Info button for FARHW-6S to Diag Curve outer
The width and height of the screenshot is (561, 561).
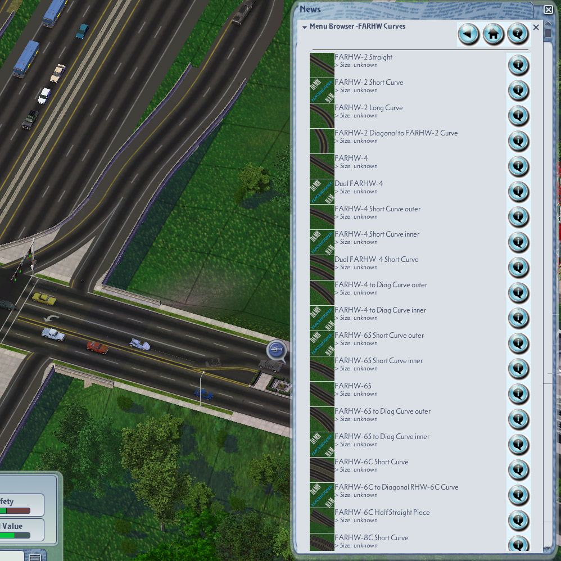[518, 419]
